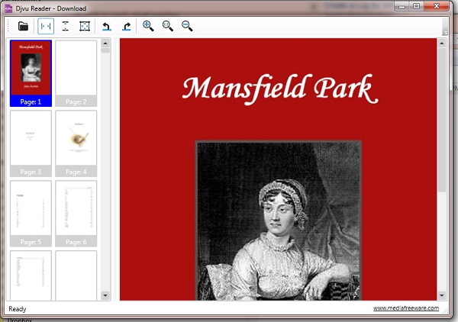Open a file with the folder icon
458x322 pixels.
pos(24,26)
